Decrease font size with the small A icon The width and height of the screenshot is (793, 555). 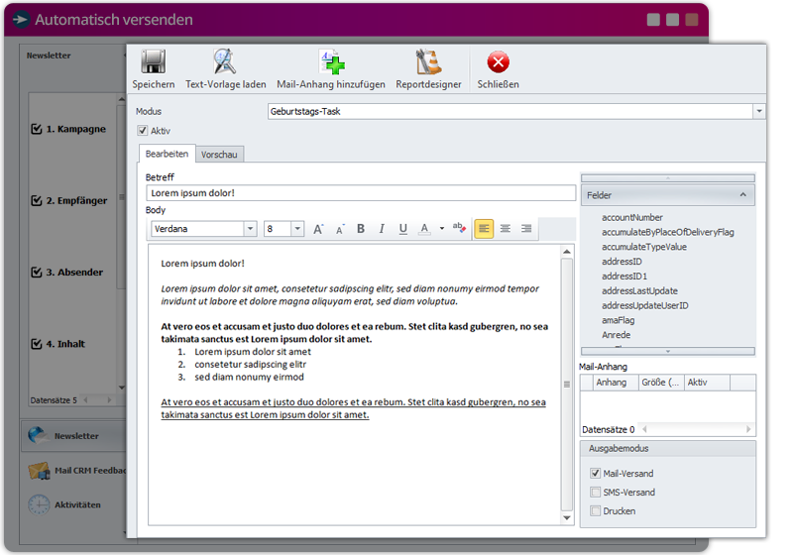point(340,230)
